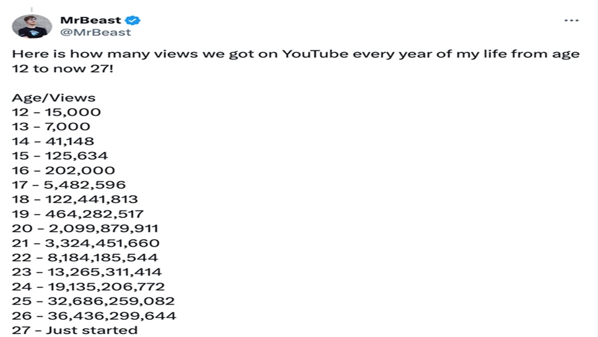Click the age 17 line showing 5,482,596
The width and height of the screenshot is (598, 337).
click(69, 185)
